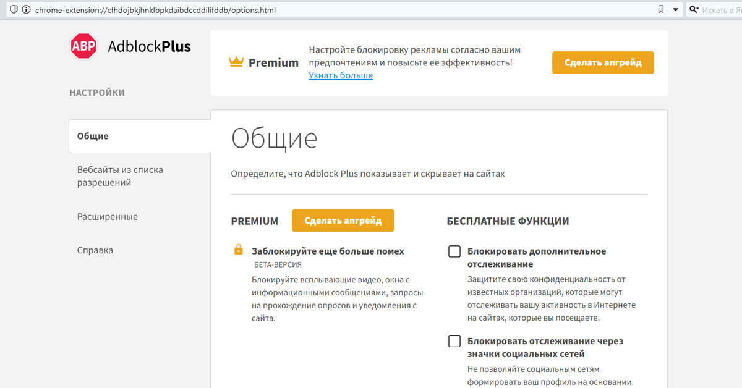Click the info icon in the address bar

(x=25, y=9)
